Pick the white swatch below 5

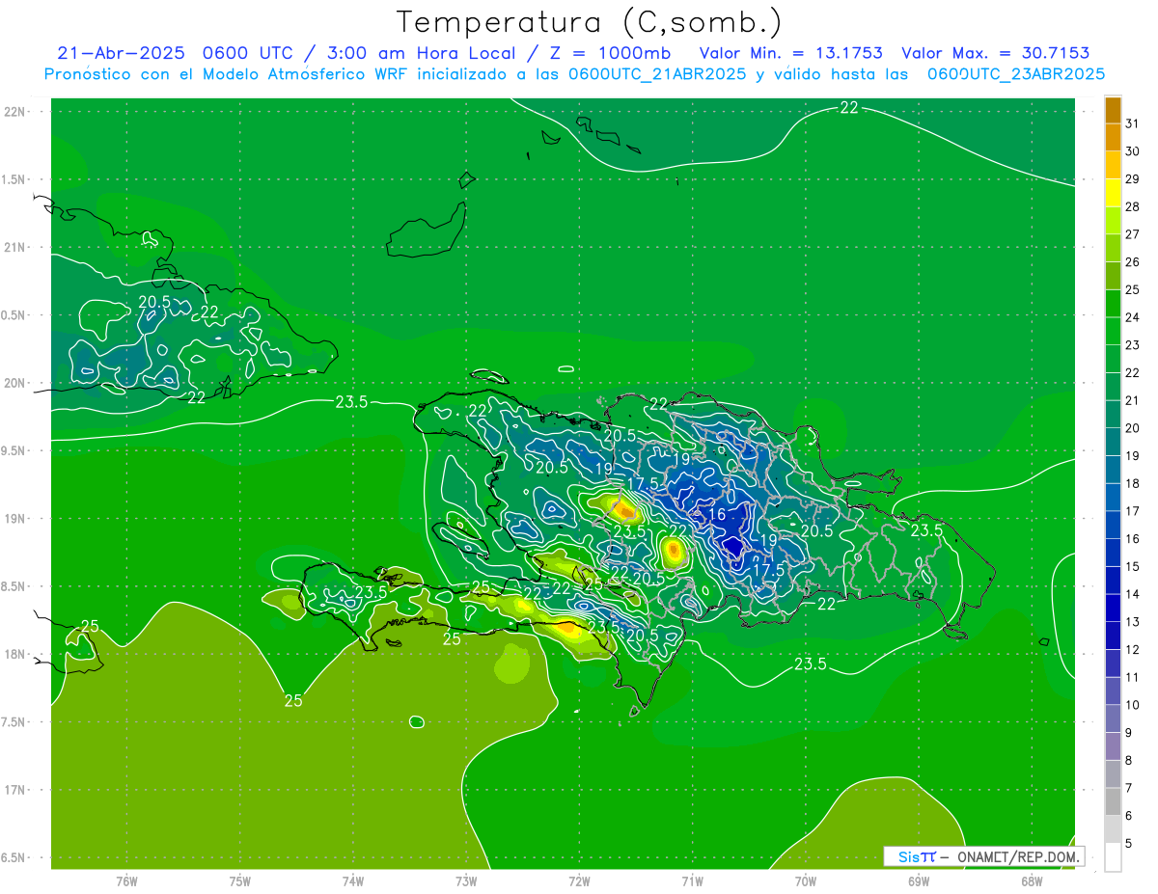pyautogui.click(x=1113, y=857)
